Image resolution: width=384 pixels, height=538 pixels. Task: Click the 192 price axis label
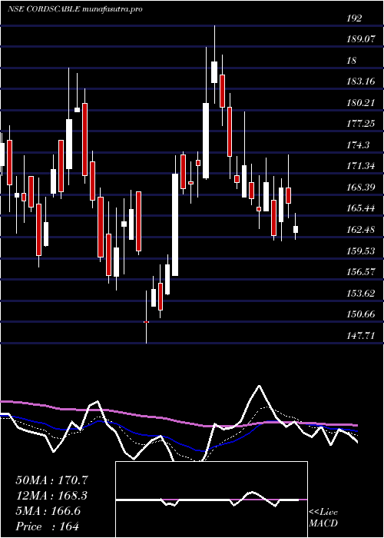354,18
